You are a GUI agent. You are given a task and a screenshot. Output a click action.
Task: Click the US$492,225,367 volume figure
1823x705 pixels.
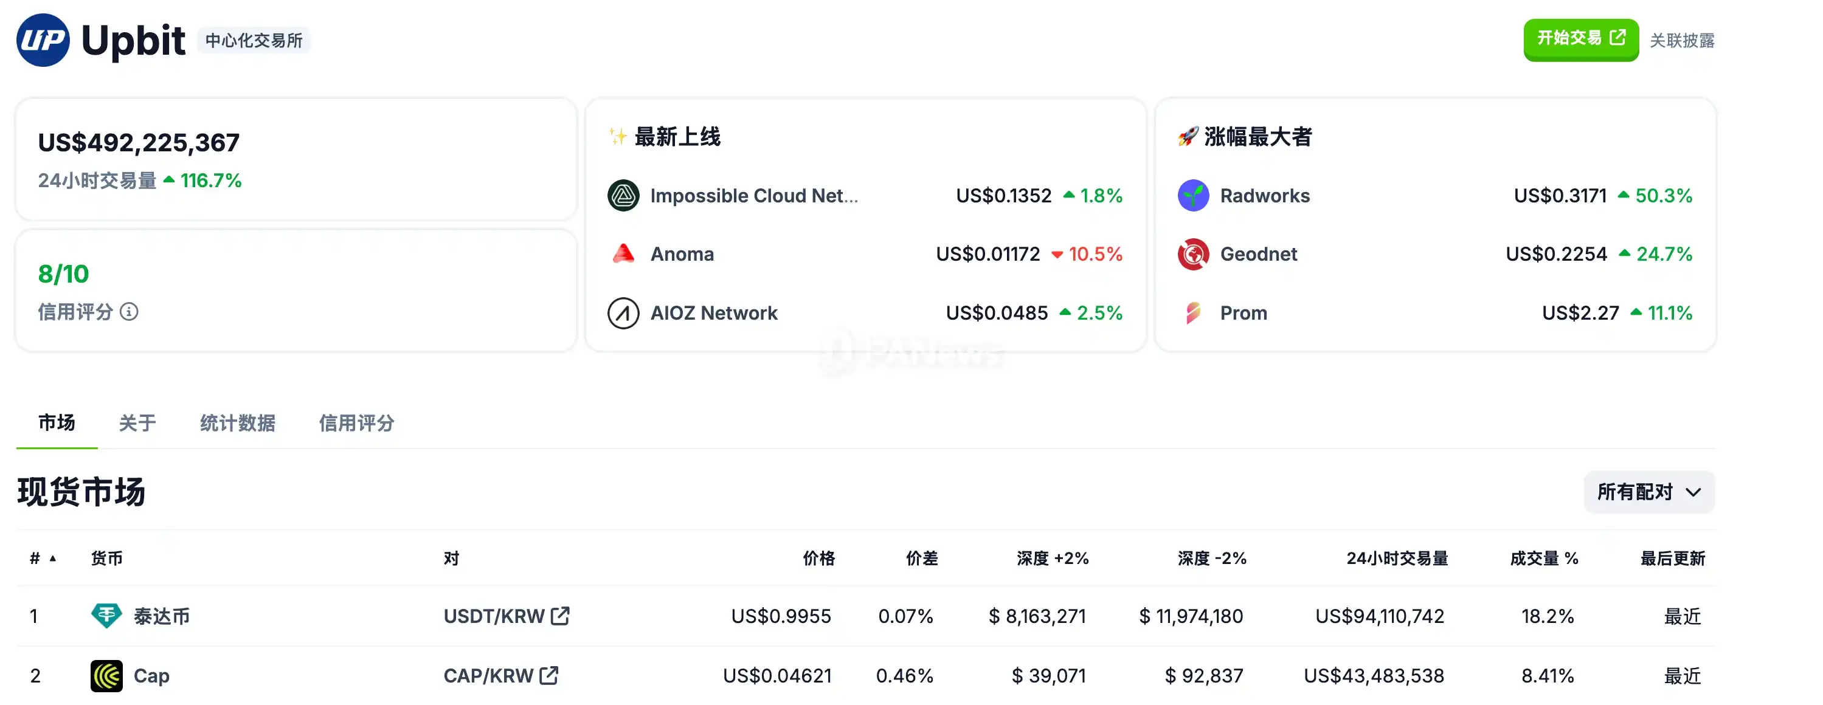click(139, 143)
